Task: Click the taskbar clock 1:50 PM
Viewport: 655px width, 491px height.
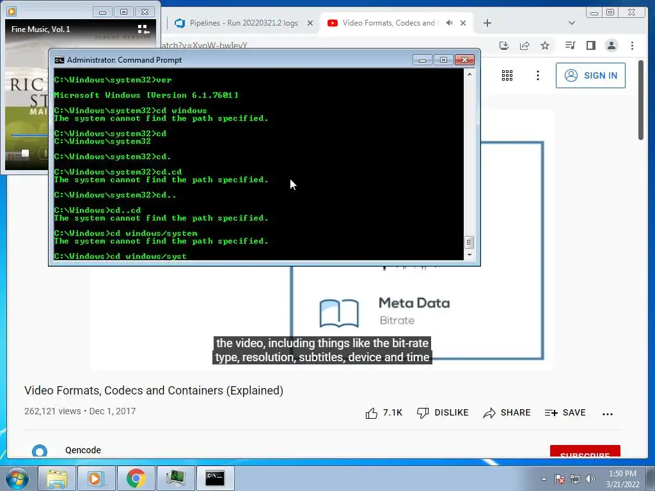Action: (x=622, y=479)
